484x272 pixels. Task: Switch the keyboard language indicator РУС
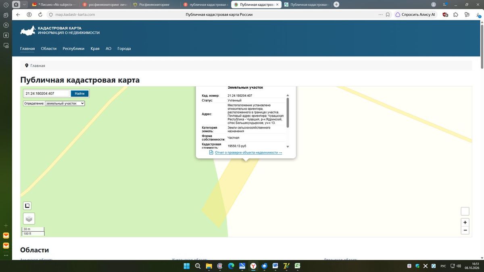pyautogui.click(x=443, y=266)
